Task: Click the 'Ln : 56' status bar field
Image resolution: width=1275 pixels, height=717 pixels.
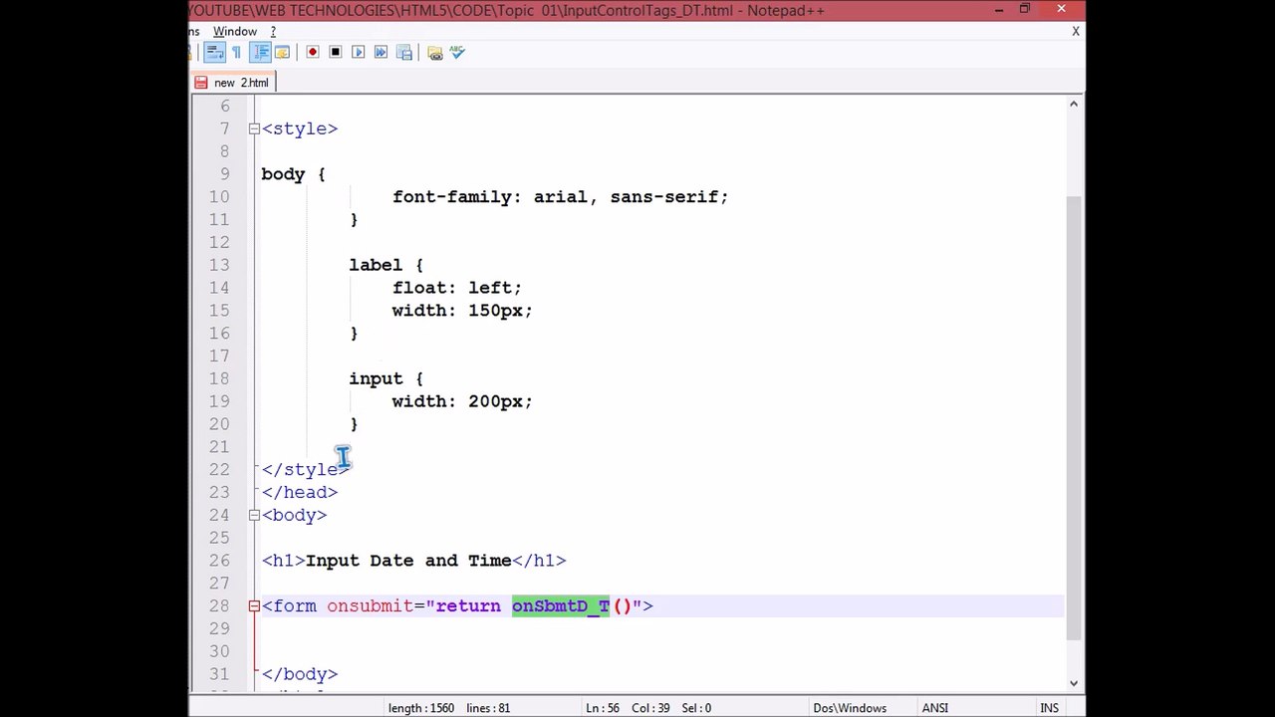Action: 605,708
